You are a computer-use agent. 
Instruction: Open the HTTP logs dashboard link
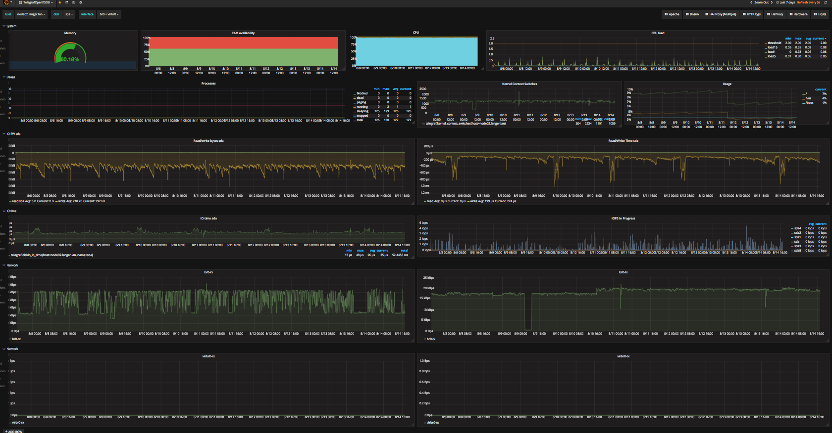click(x=752, y=14)
